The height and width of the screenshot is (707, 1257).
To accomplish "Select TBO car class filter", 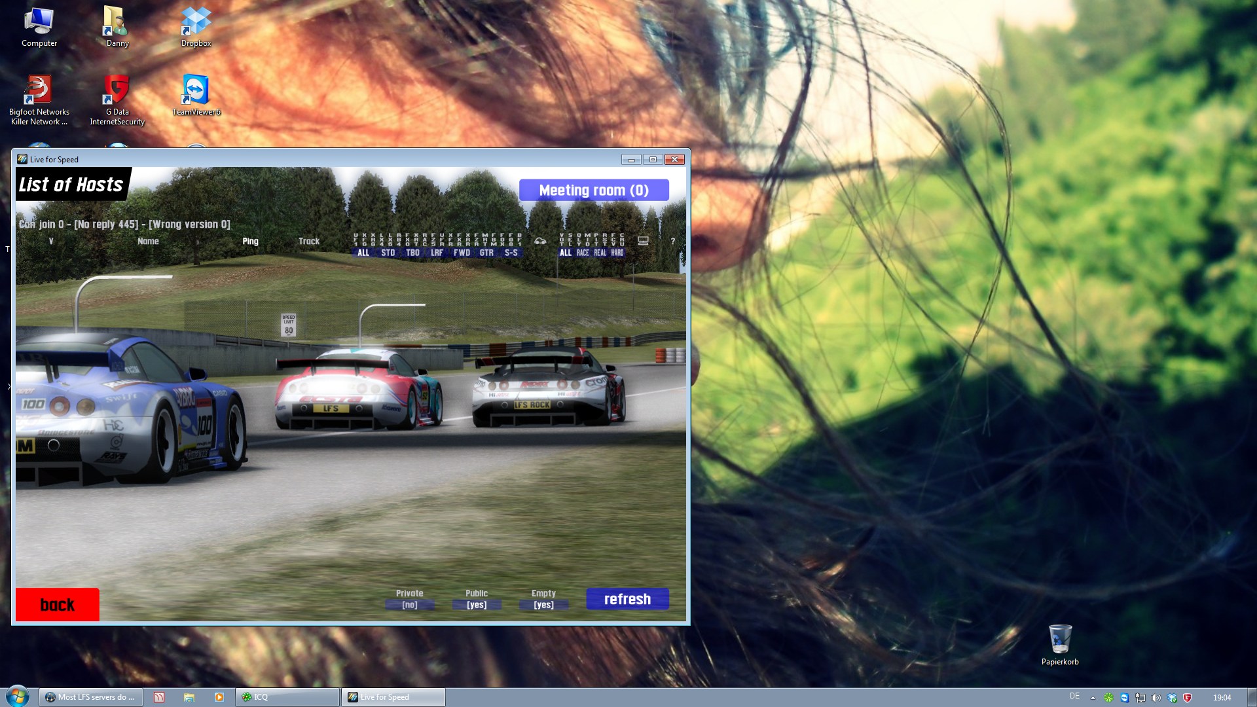I will [412, 253].
